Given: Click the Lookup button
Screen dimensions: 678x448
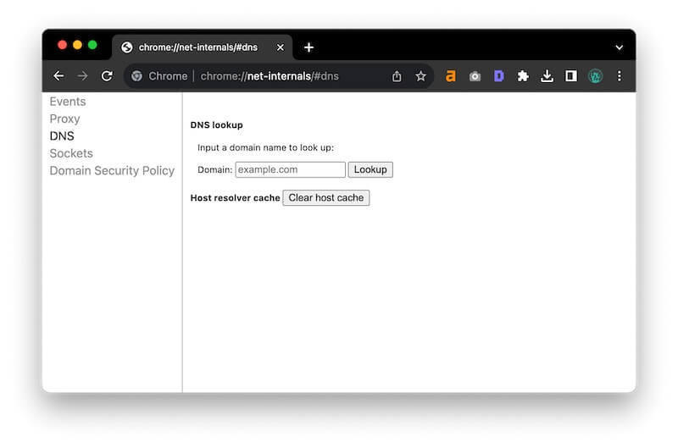Looking at the screenshot, I should click(370, 169).
